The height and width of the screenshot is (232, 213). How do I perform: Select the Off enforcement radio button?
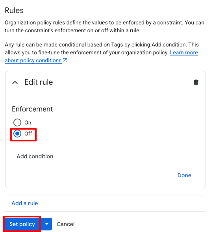point(17,134)
